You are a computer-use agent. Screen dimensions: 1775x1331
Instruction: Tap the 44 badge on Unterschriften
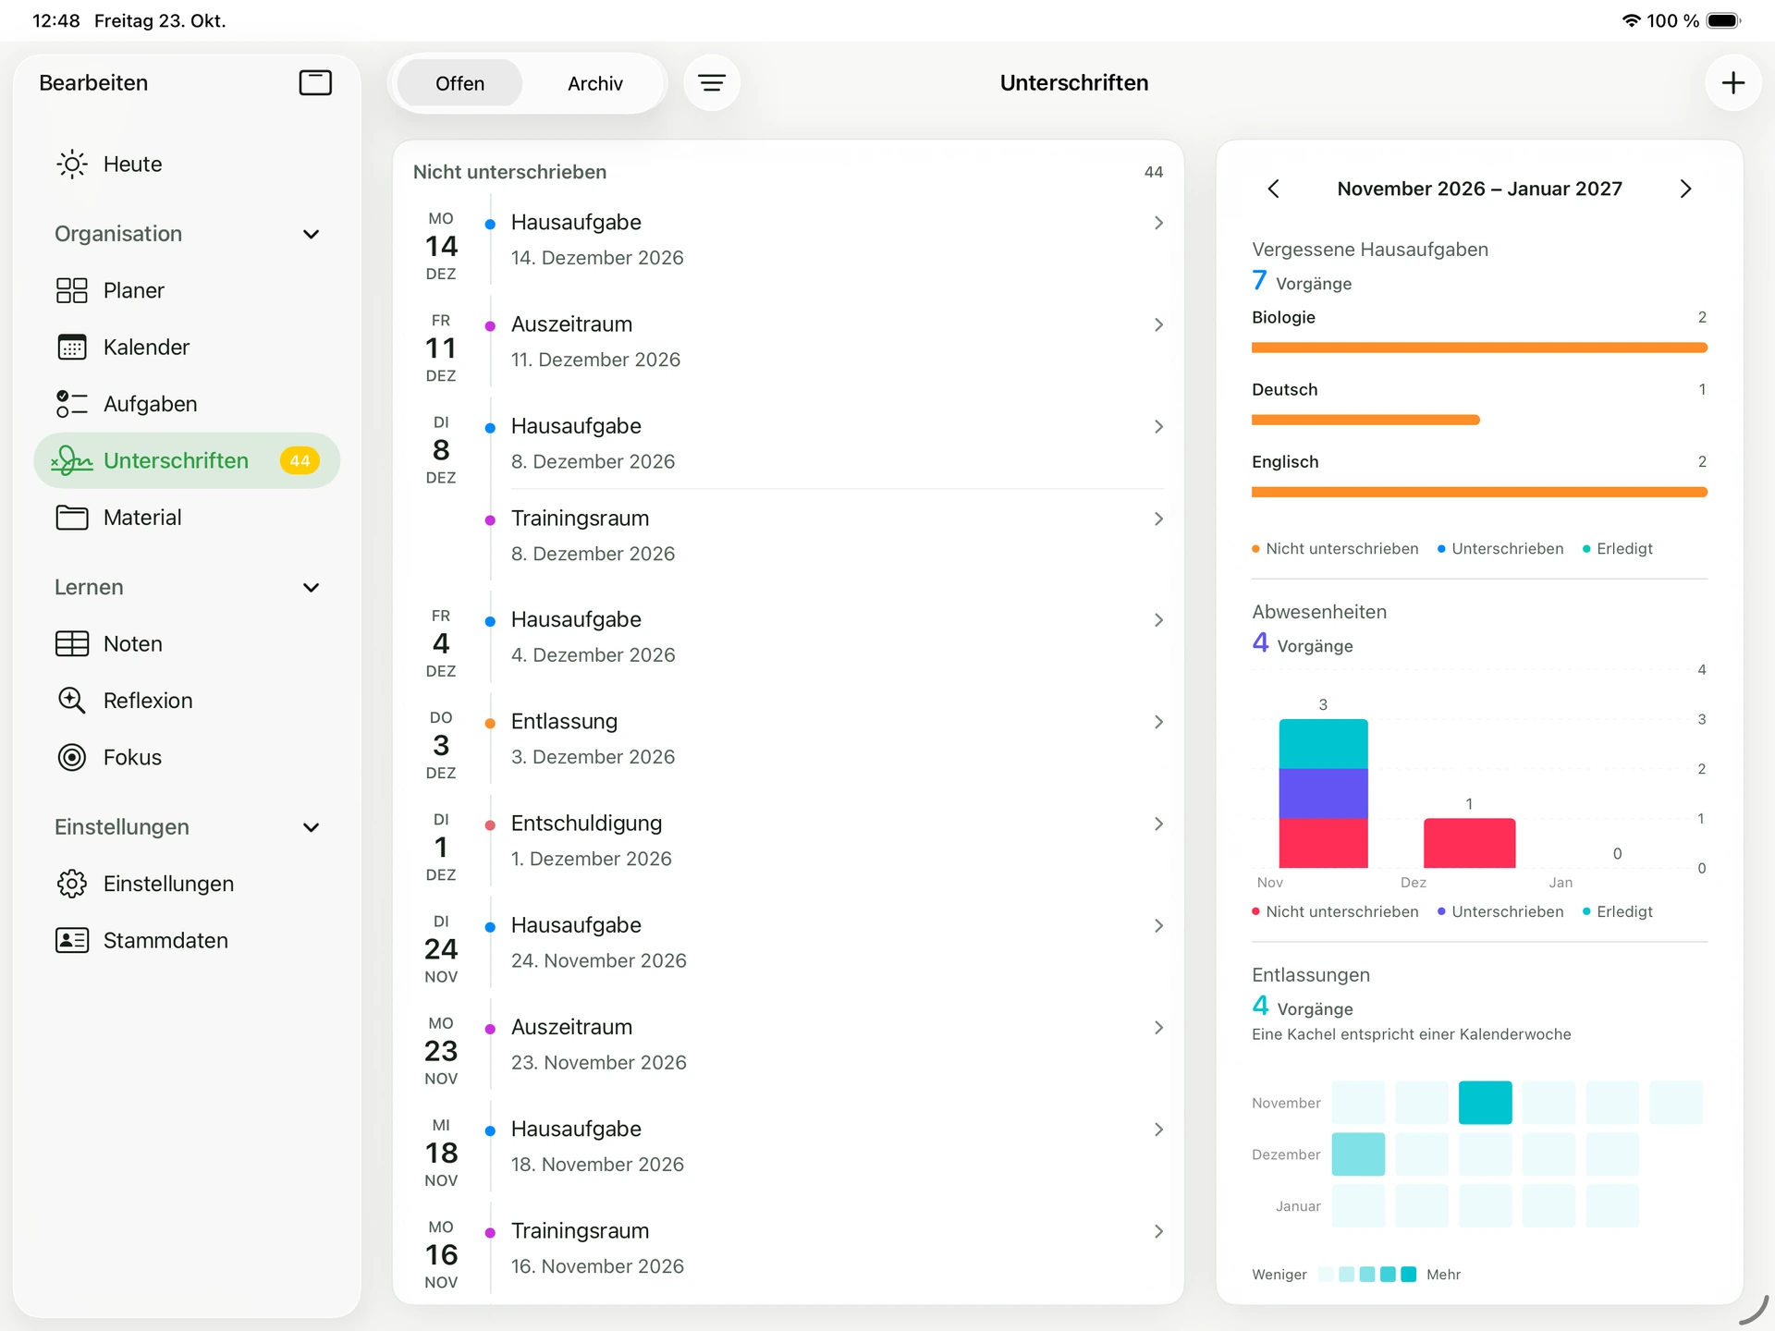(x=300, y=460)
